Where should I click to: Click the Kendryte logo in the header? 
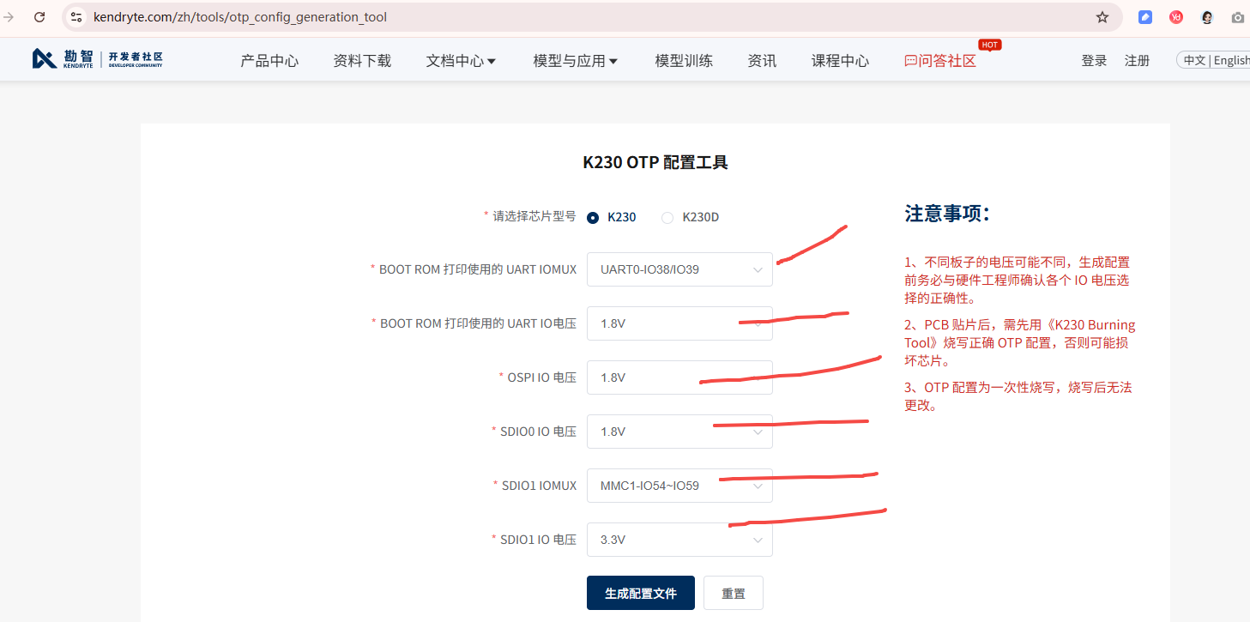(97, 59)
